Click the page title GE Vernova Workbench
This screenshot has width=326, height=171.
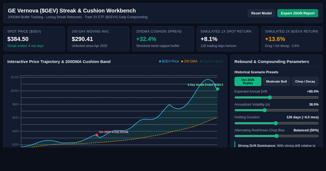point(72,11)
